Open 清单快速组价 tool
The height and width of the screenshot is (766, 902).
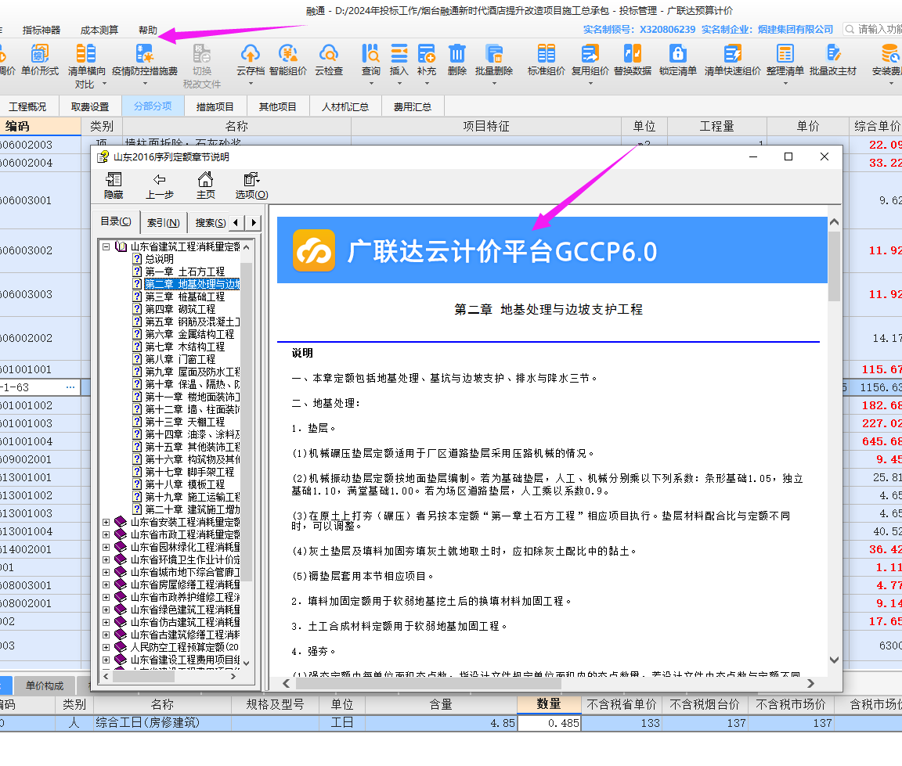point(732,60)
